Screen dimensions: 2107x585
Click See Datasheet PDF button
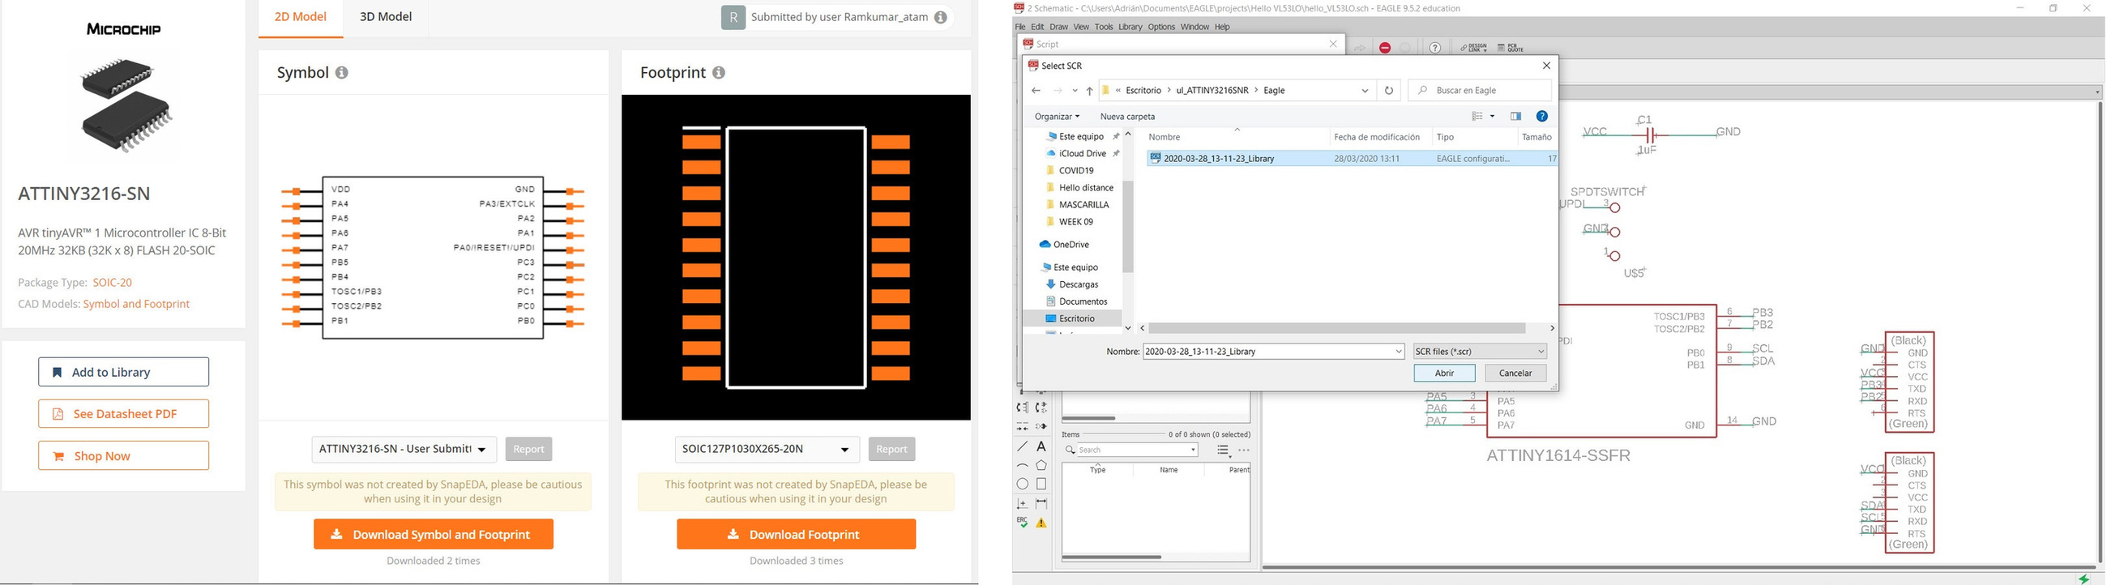click(123, 414)
